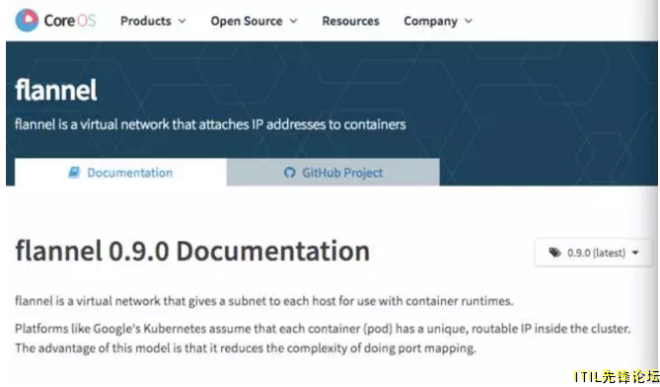Viewport: 660px width, 387px height.
Task: Expand the Open Source chevron arrow
Action: [x=294, y=21]
